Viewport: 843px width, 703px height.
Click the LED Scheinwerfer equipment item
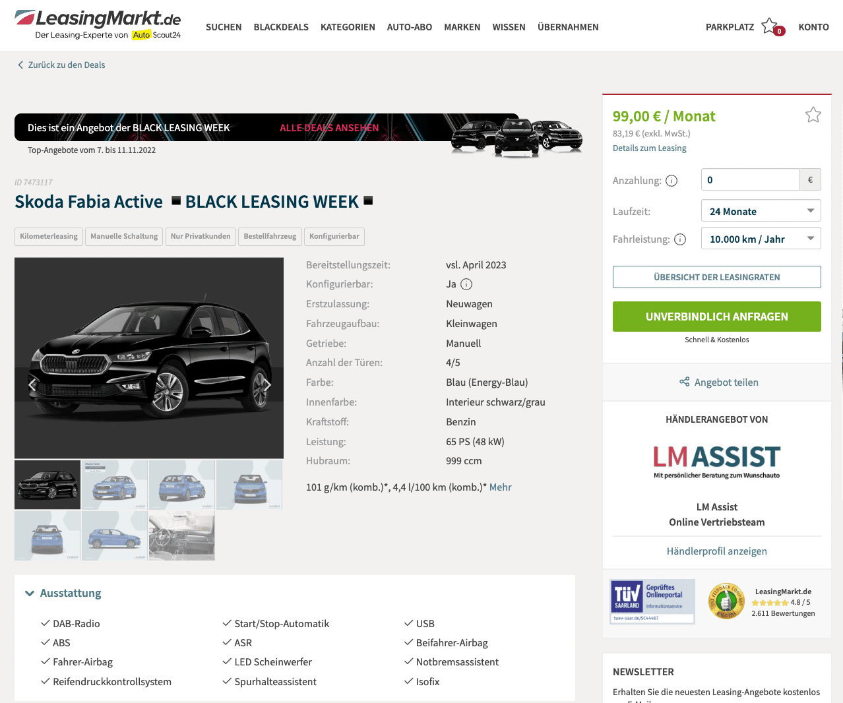click(x=267, y=662)
